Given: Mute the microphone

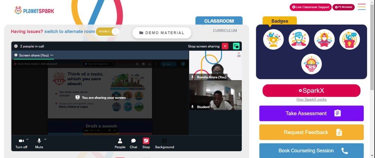Looking at the screenshot, I should pos(39,143).
